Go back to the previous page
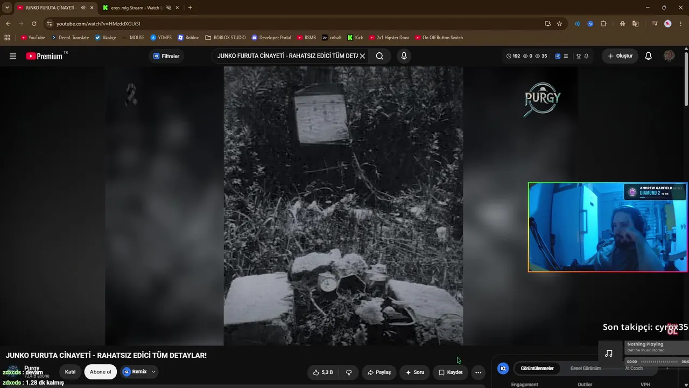The height and width of the screenshot is (388, 689). [x=8, y=24]
